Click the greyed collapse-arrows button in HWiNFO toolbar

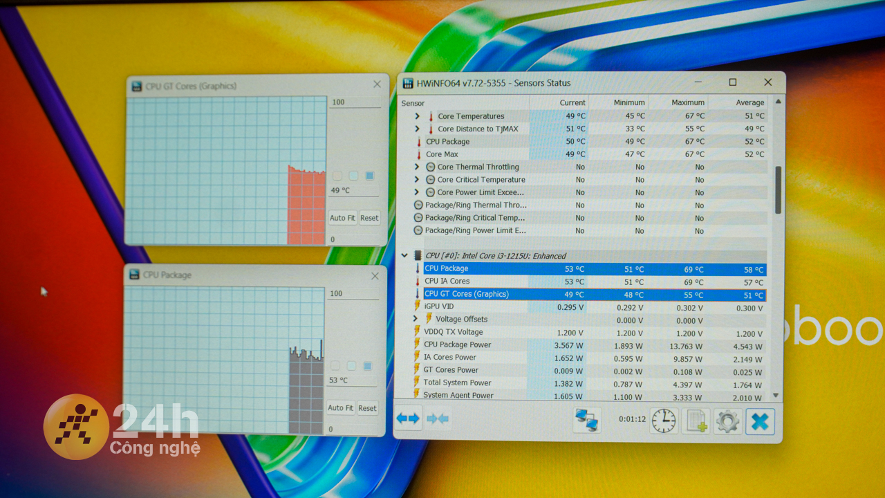pos(438,418)
